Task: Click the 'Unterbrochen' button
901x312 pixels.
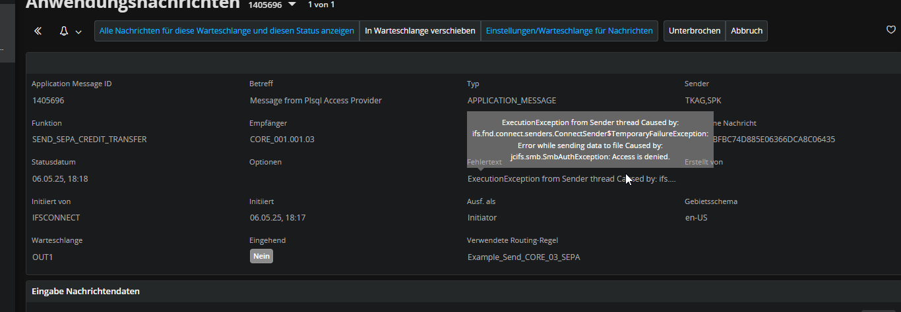Action: click(695, 31)
